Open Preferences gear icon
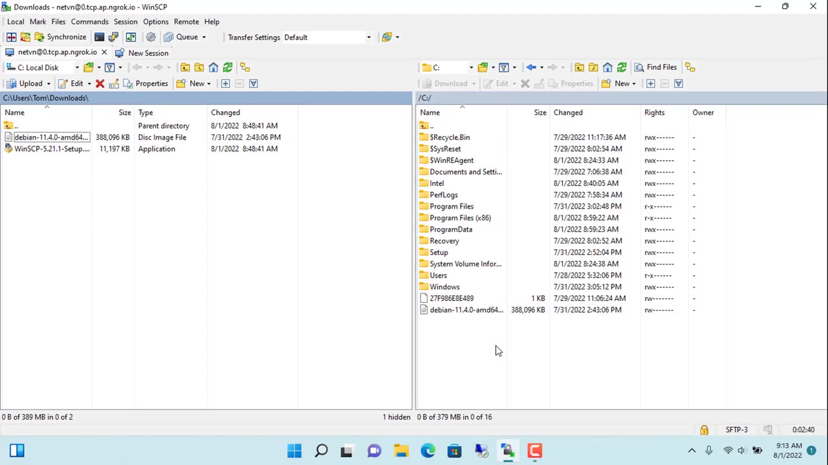This screenshot has width=828, height=465. (151, 37)
